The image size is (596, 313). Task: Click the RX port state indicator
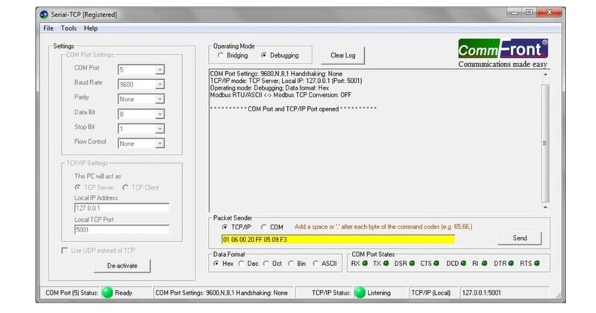tap(365, 263)
